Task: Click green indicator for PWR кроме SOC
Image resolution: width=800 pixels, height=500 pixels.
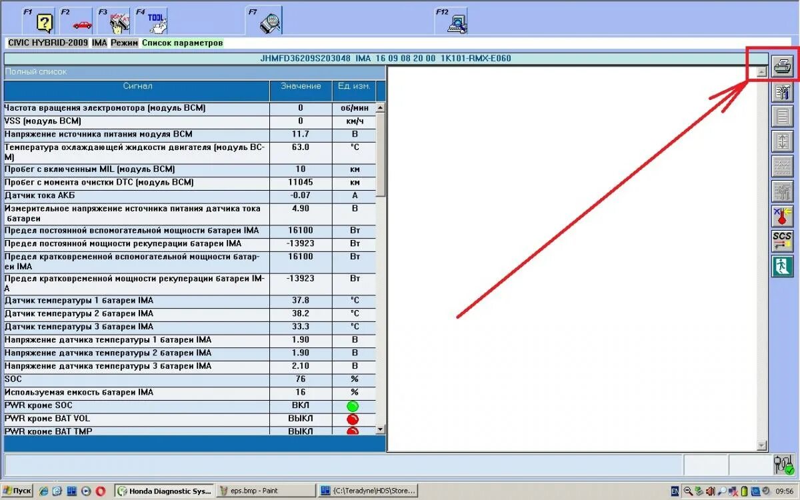Action: point(353,406)
